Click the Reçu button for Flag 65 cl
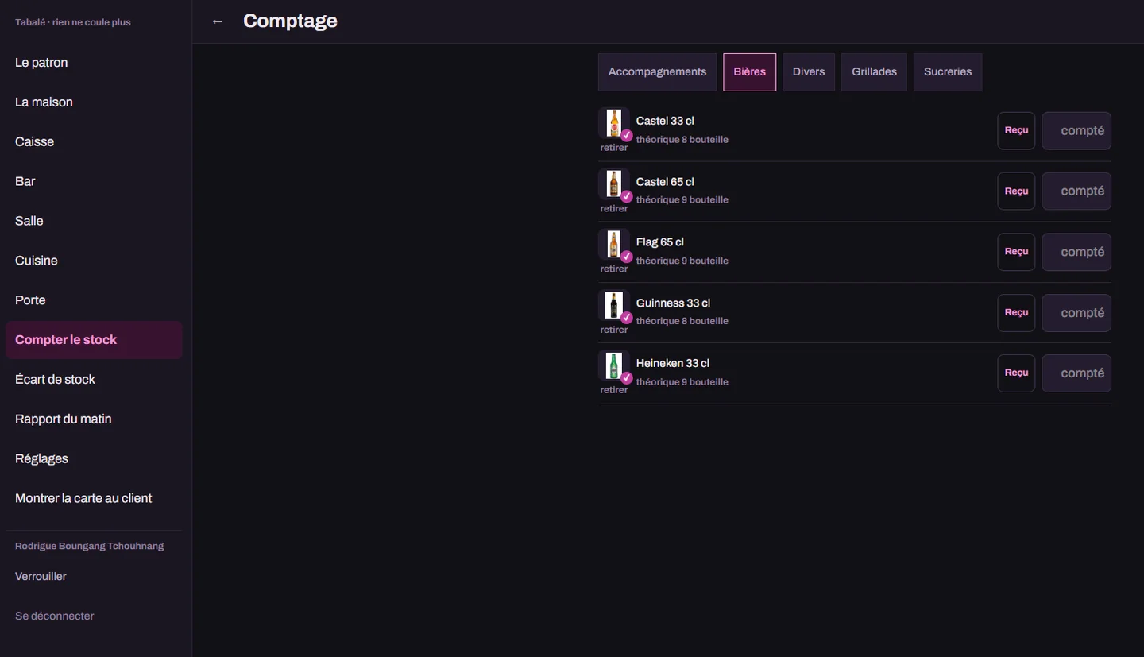1144x657 pixels. [x=1016, y=252]
